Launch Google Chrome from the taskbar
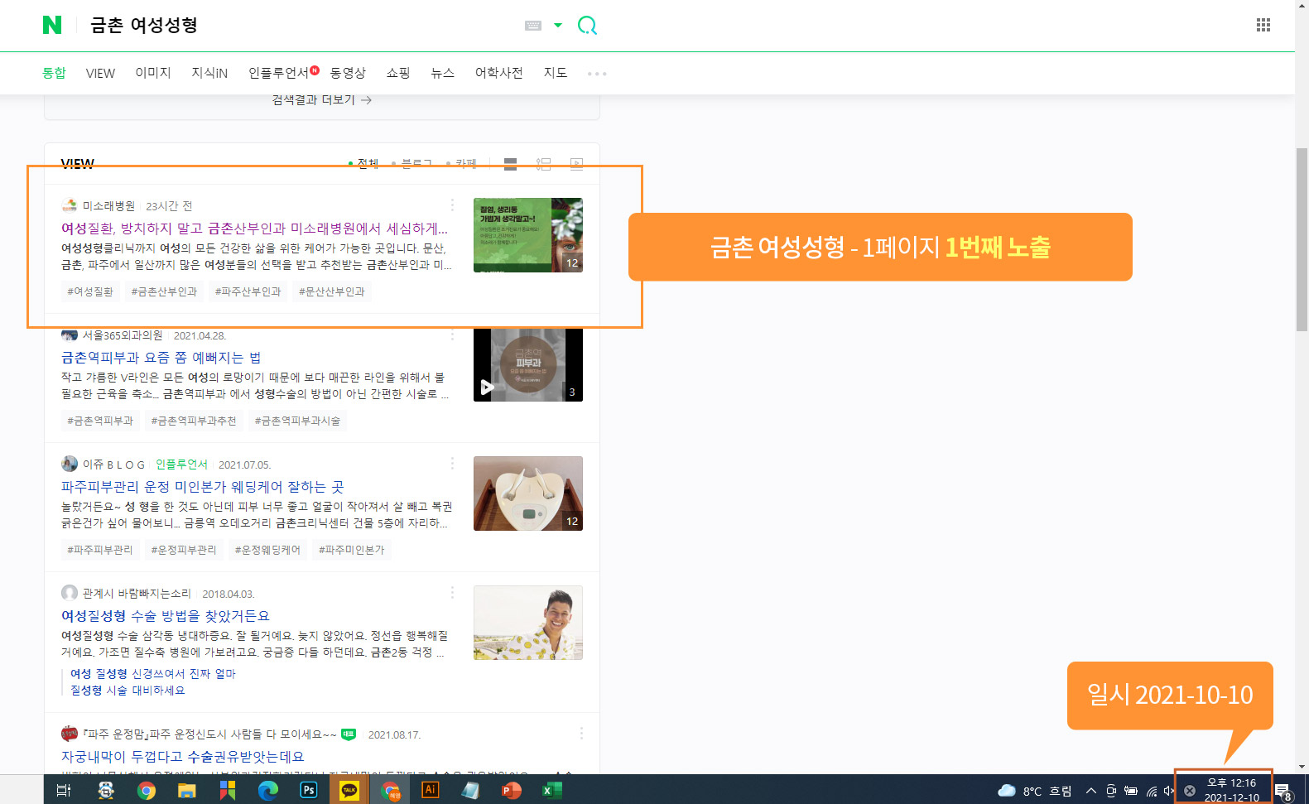 tap(146, 790)
